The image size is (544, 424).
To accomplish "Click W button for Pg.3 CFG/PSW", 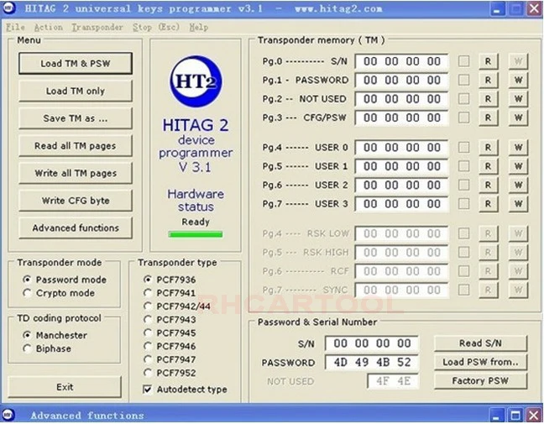I will pyautogui.click(x=518, y=118).
